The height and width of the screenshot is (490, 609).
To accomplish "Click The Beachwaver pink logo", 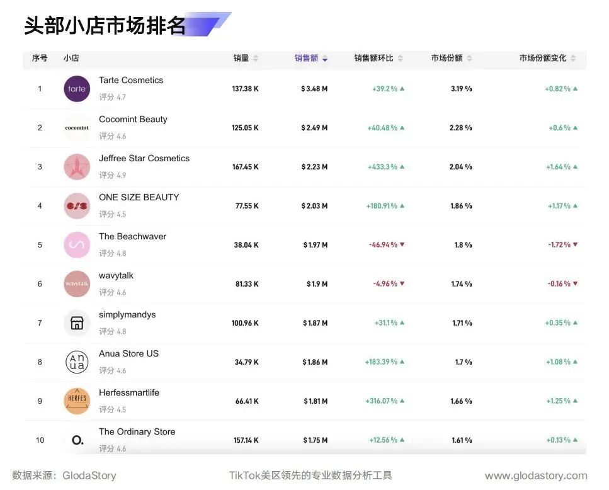I will point(77,245).
